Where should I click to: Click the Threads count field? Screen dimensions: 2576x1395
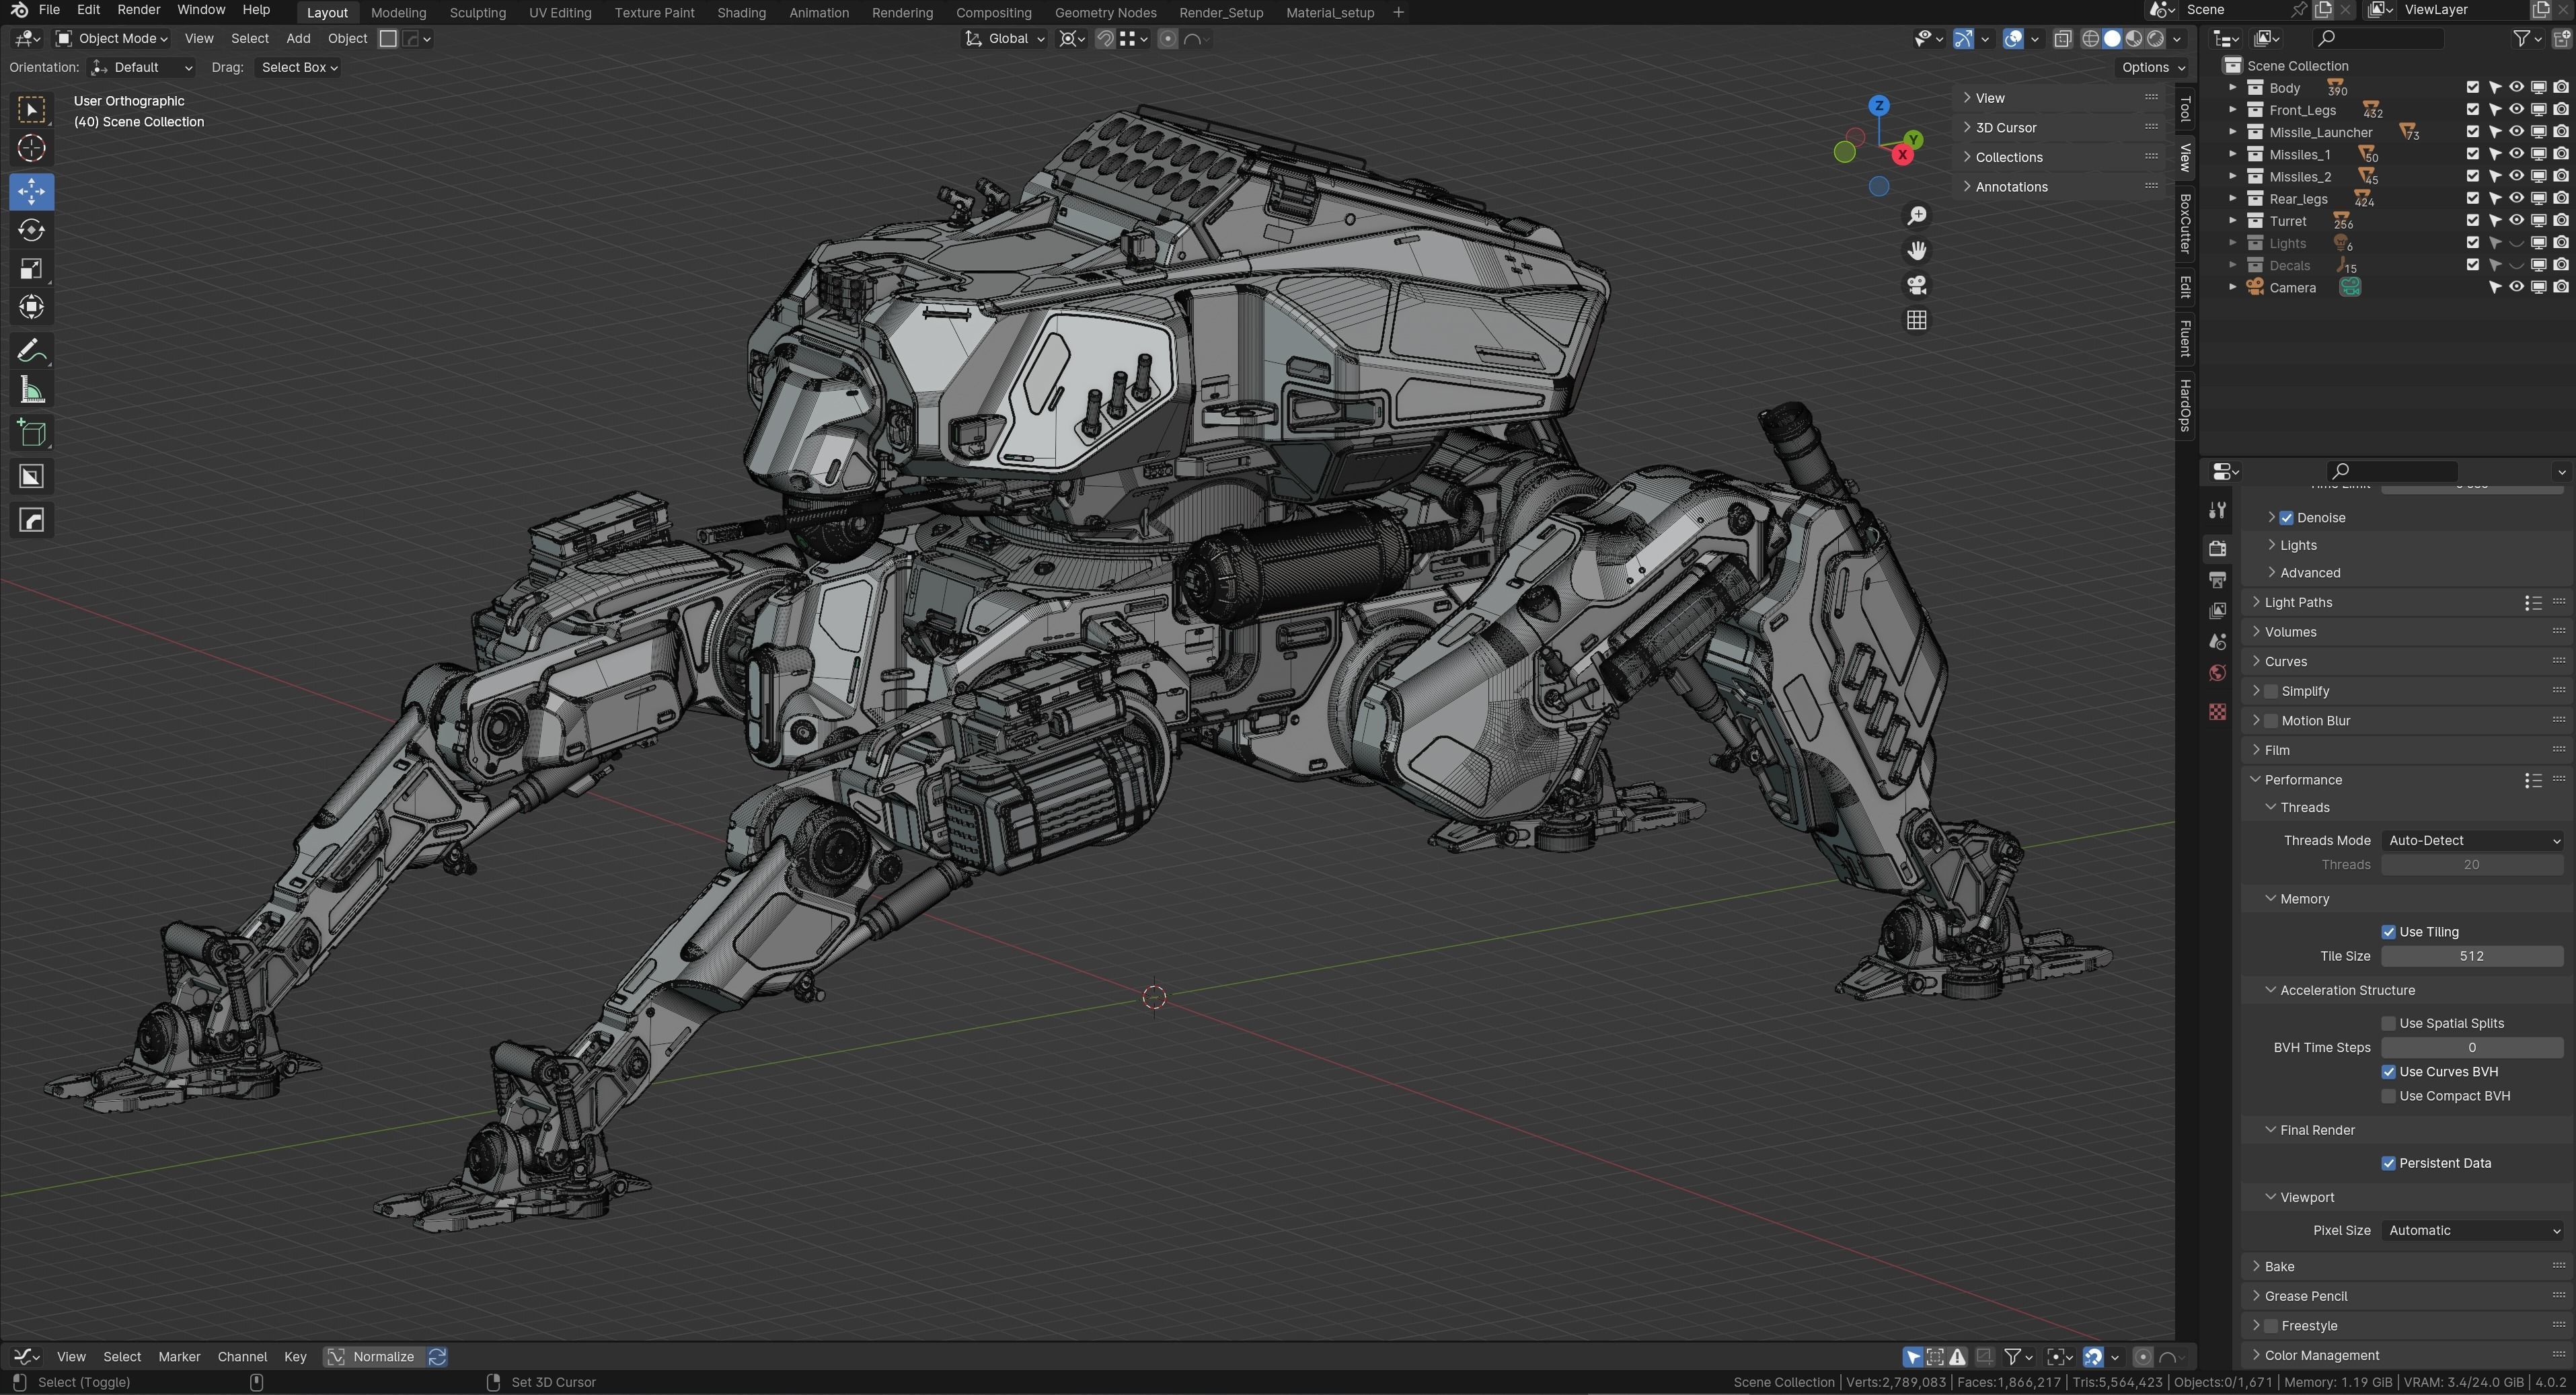(2472, 865)
